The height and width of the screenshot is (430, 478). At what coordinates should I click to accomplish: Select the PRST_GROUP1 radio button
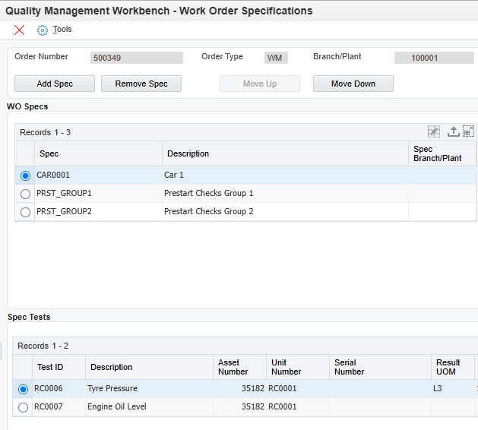tap(26, 194)
